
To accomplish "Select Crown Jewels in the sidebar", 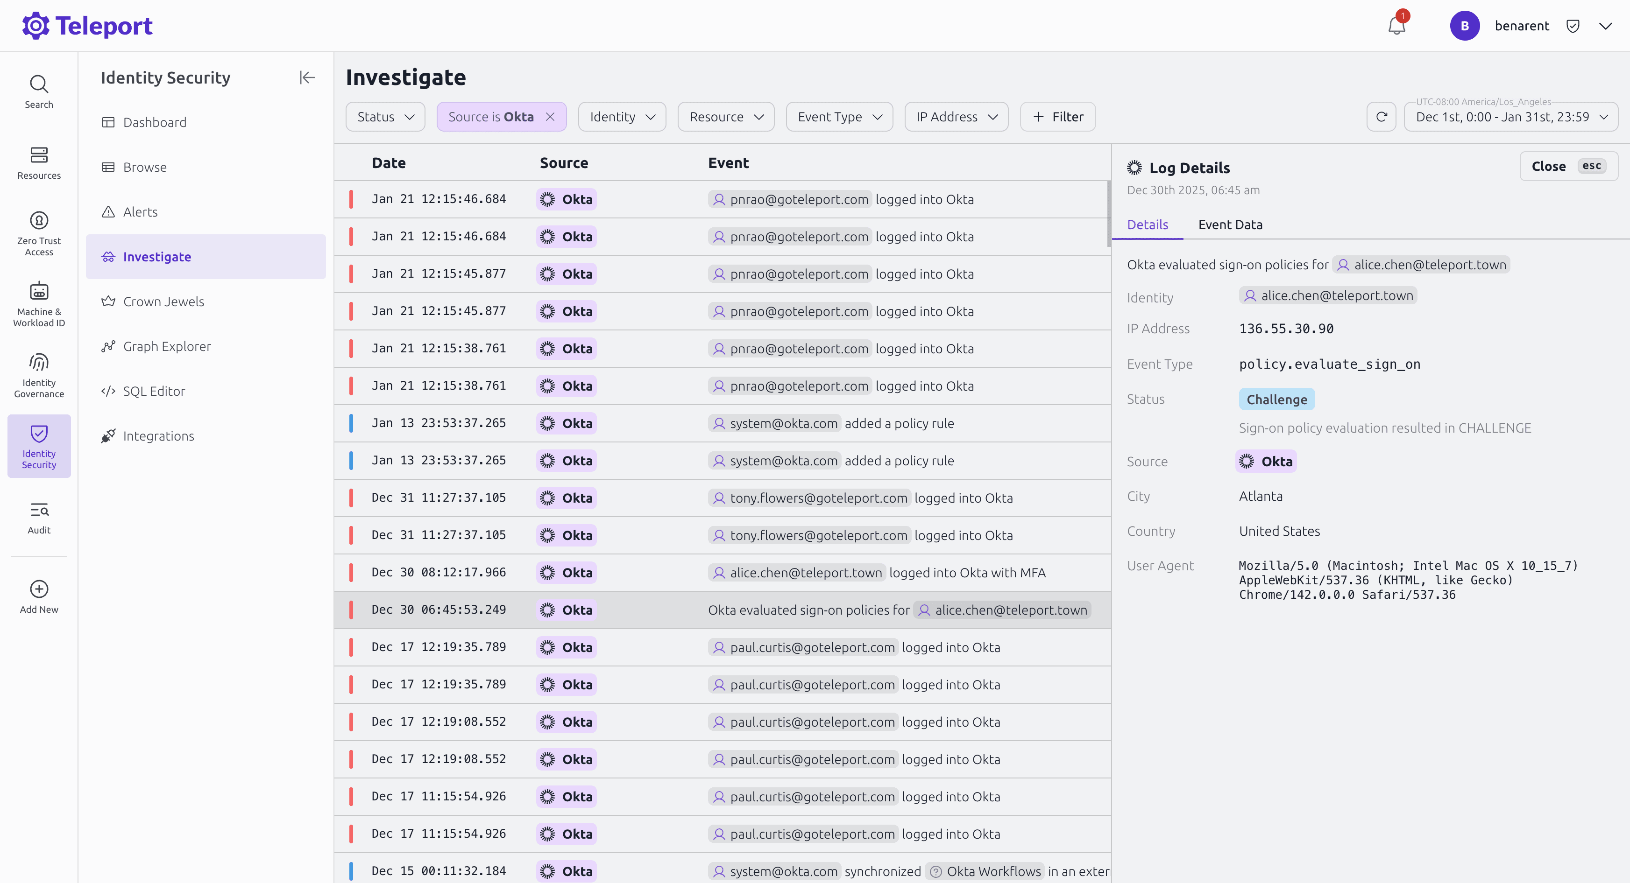I will tap(163, 301).
